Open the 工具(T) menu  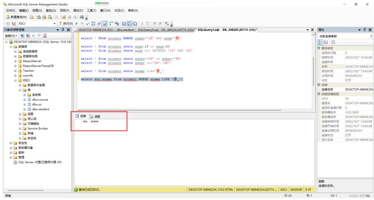tap(92, 10)
